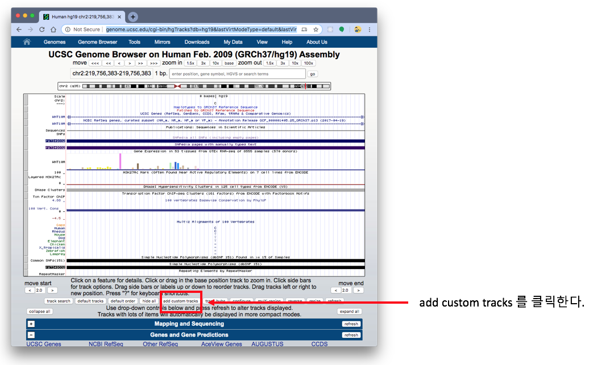
Task: Click the single > button in the move row
Action: click(x=130, y=64)
